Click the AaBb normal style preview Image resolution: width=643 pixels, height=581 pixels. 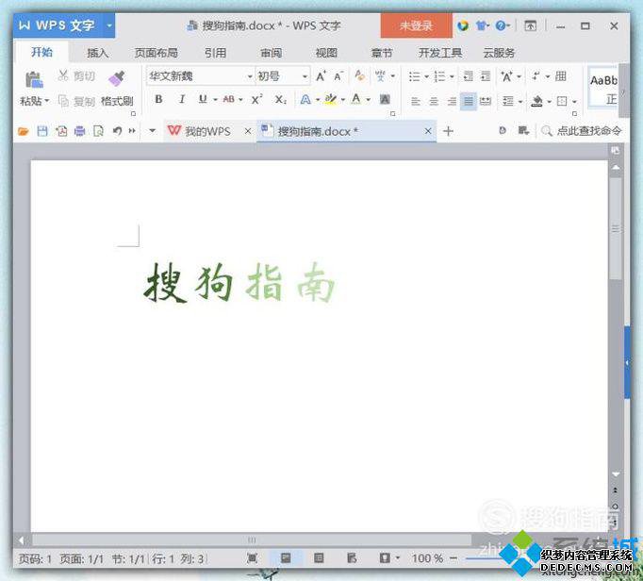[602, 88]
